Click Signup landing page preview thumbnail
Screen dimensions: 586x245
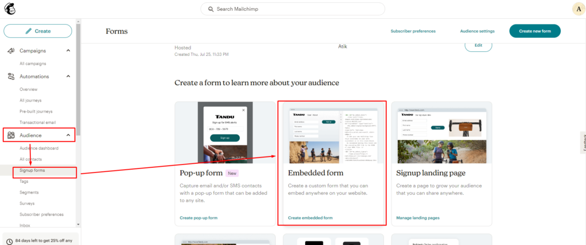pos(442,132)
